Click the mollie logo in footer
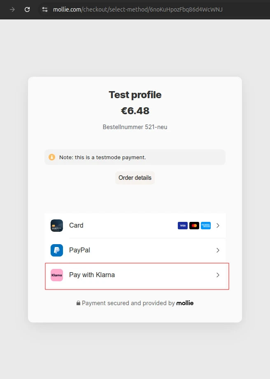The width and height of the screenshot is (270, 379). pyautogui.click(x=185, y=303)
